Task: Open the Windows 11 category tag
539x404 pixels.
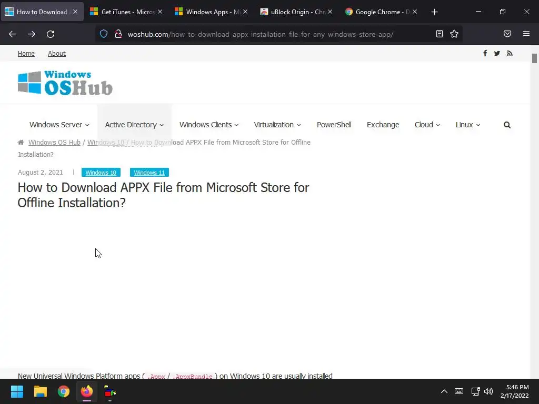Action: (x=149, y=173)
